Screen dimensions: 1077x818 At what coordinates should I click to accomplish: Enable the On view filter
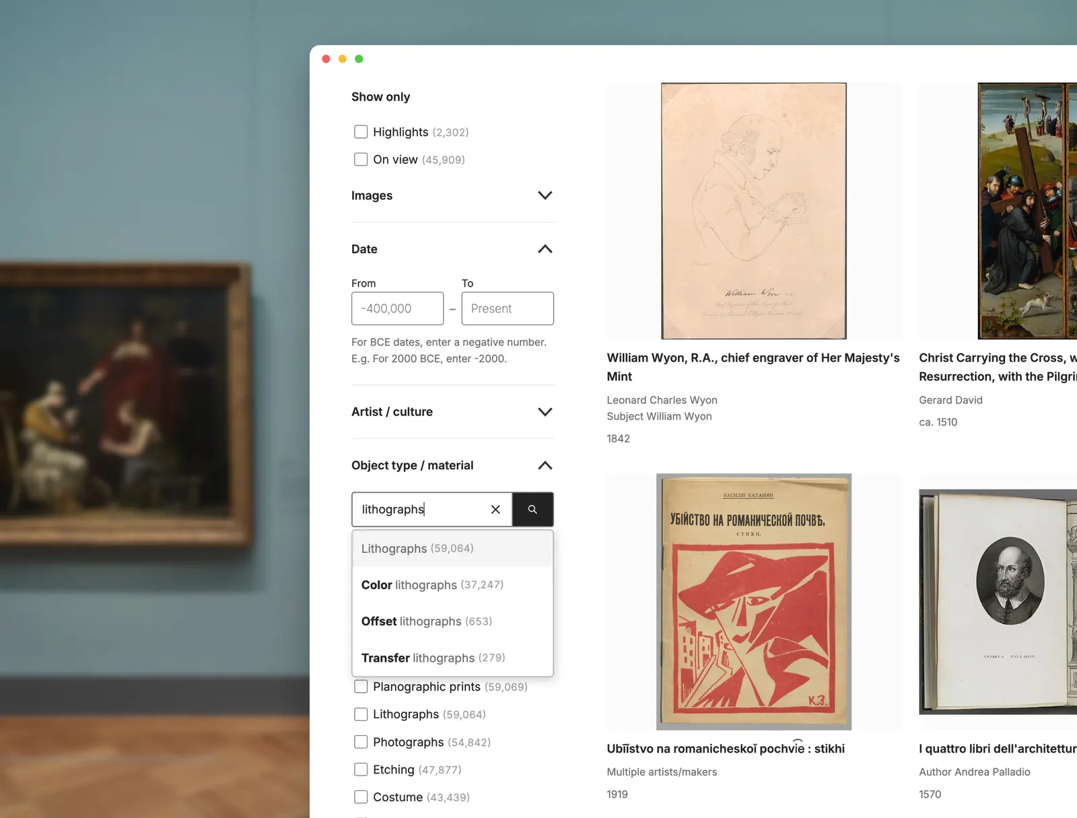361,160
